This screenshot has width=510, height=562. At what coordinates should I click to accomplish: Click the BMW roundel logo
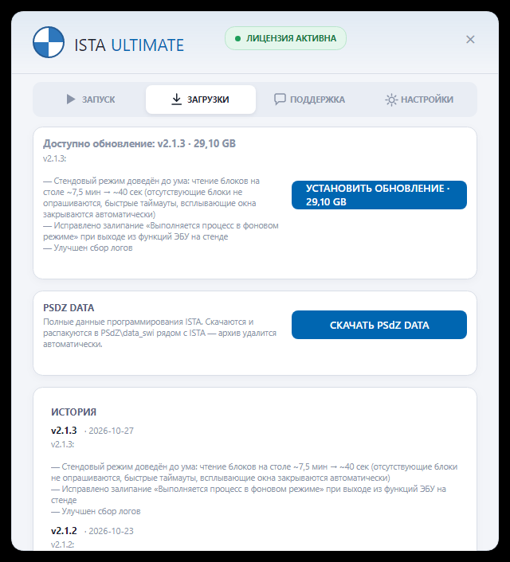(x=49, y=42)
